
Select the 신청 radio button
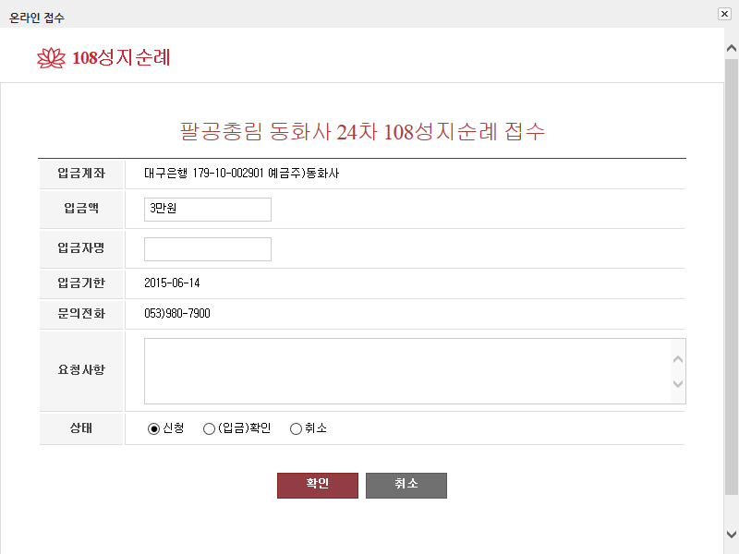[x=153, y=428]
